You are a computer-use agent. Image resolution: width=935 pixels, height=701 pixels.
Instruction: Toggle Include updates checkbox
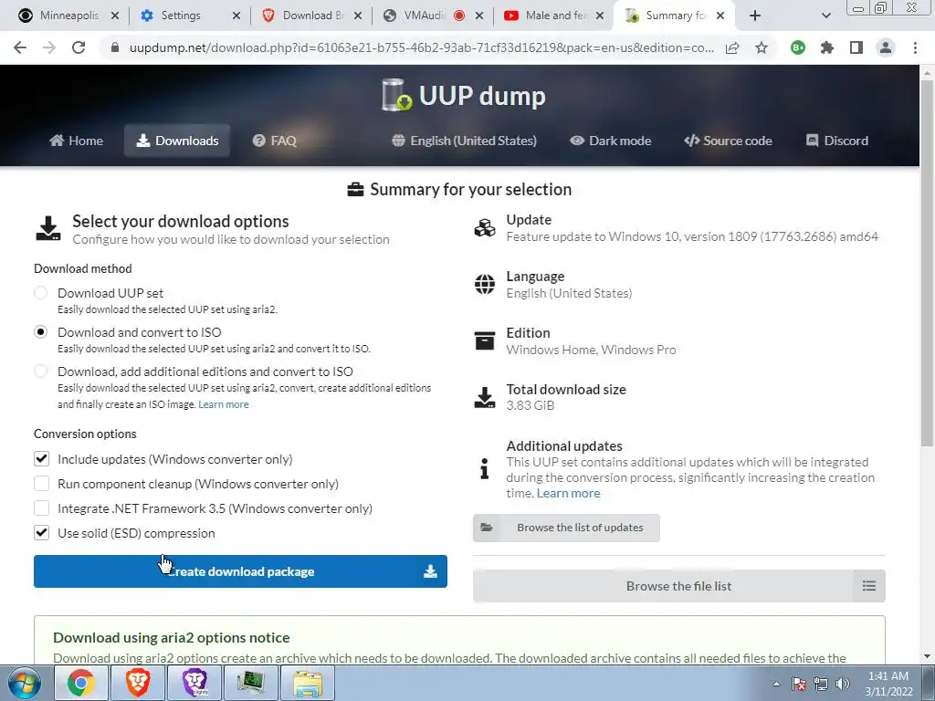tap(41, 459)
